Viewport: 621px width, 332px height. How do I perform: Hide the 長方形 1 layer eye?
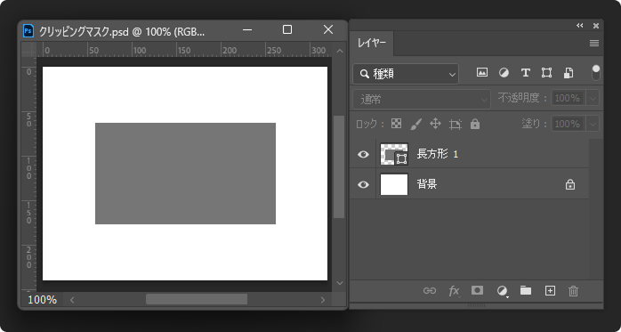363,154
